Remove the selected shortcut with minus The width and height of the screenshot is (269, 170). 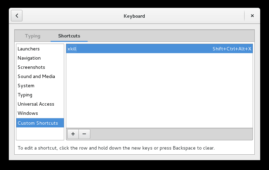pyautogui.click(x=84, y=134)
